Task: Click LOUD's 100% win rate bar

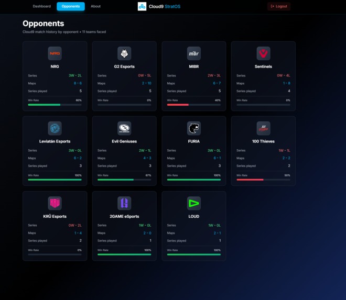Action: point(194,254)
